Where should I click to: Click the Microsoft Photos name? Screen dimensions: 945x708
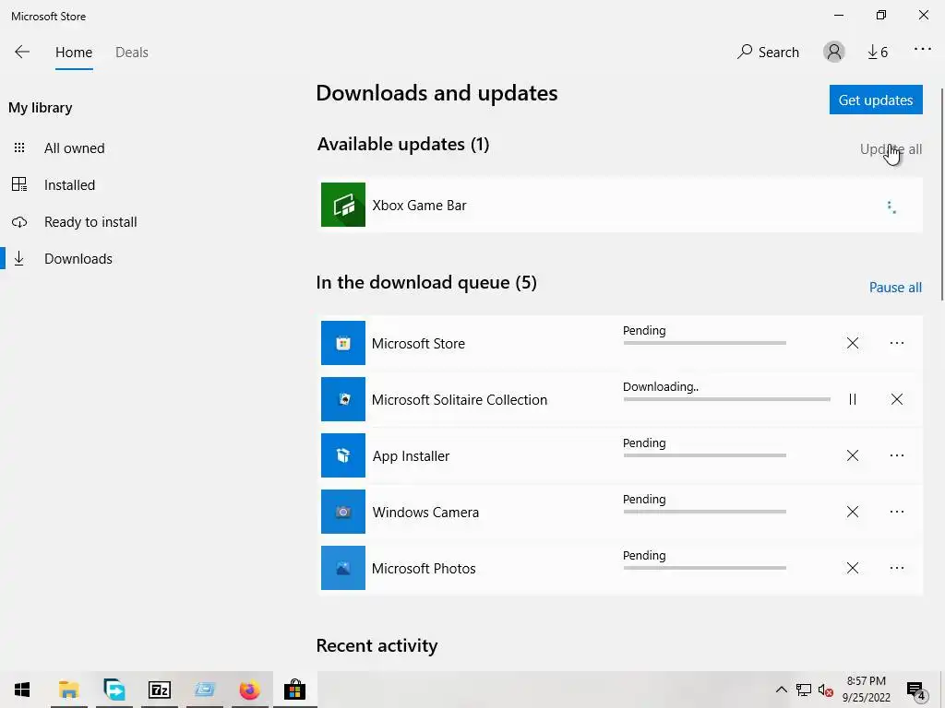click(424, 568)
